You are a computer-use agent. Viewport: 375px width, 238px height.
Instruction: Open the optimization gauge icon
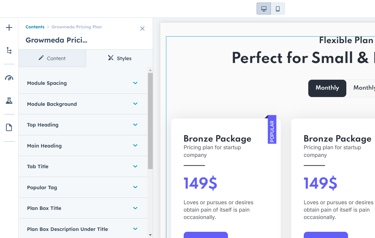tap(9, 78)
